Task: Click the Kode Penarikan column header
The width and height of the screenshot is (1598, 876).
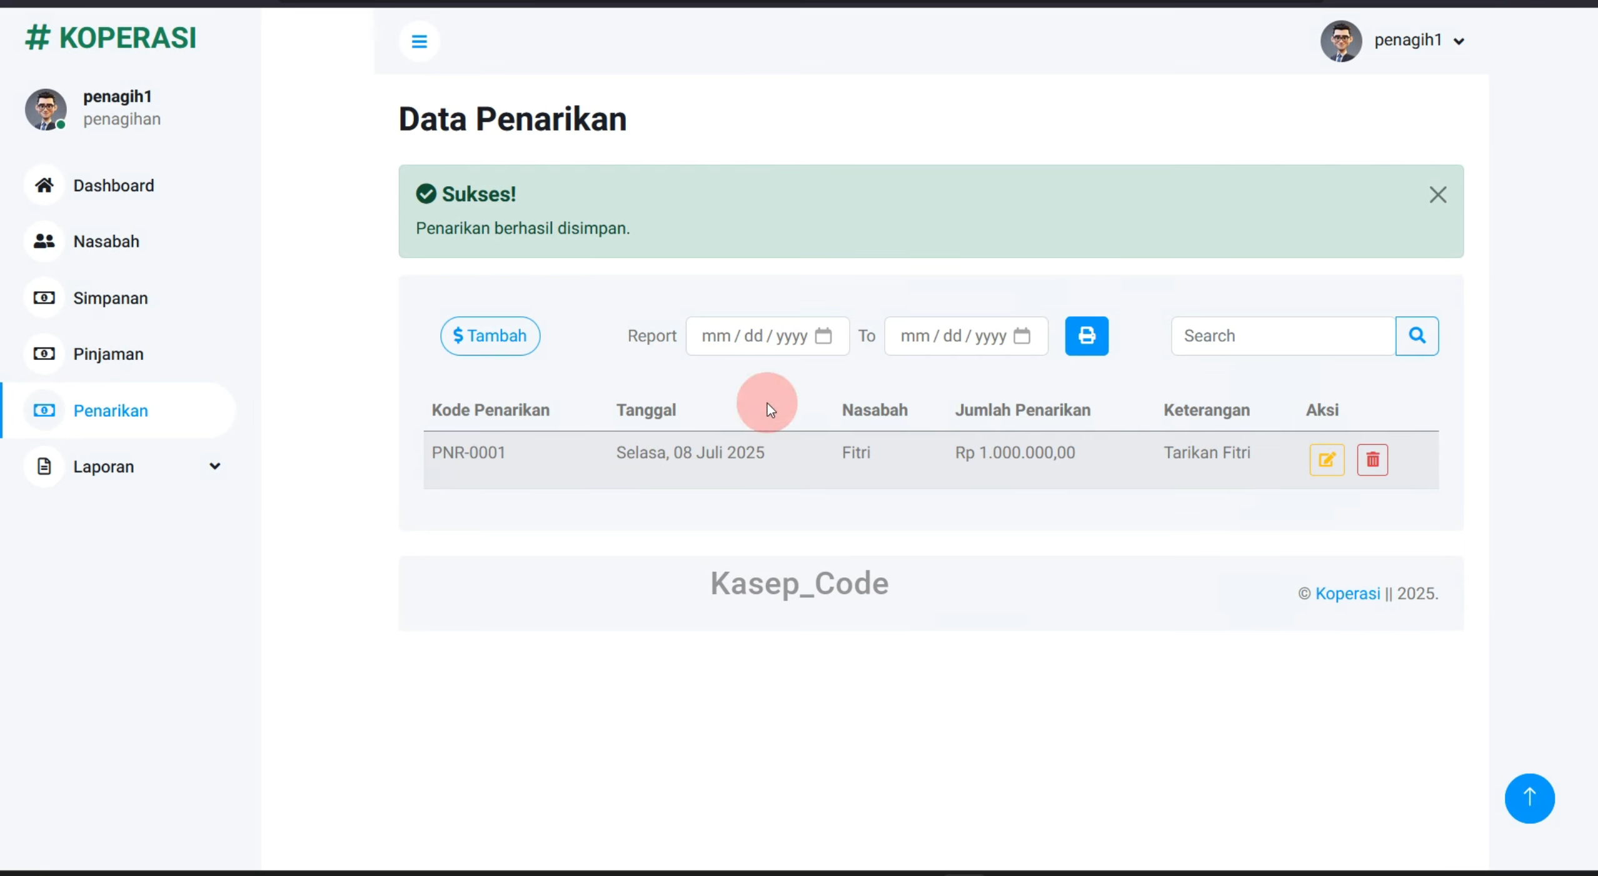Action: click(490, 410)
